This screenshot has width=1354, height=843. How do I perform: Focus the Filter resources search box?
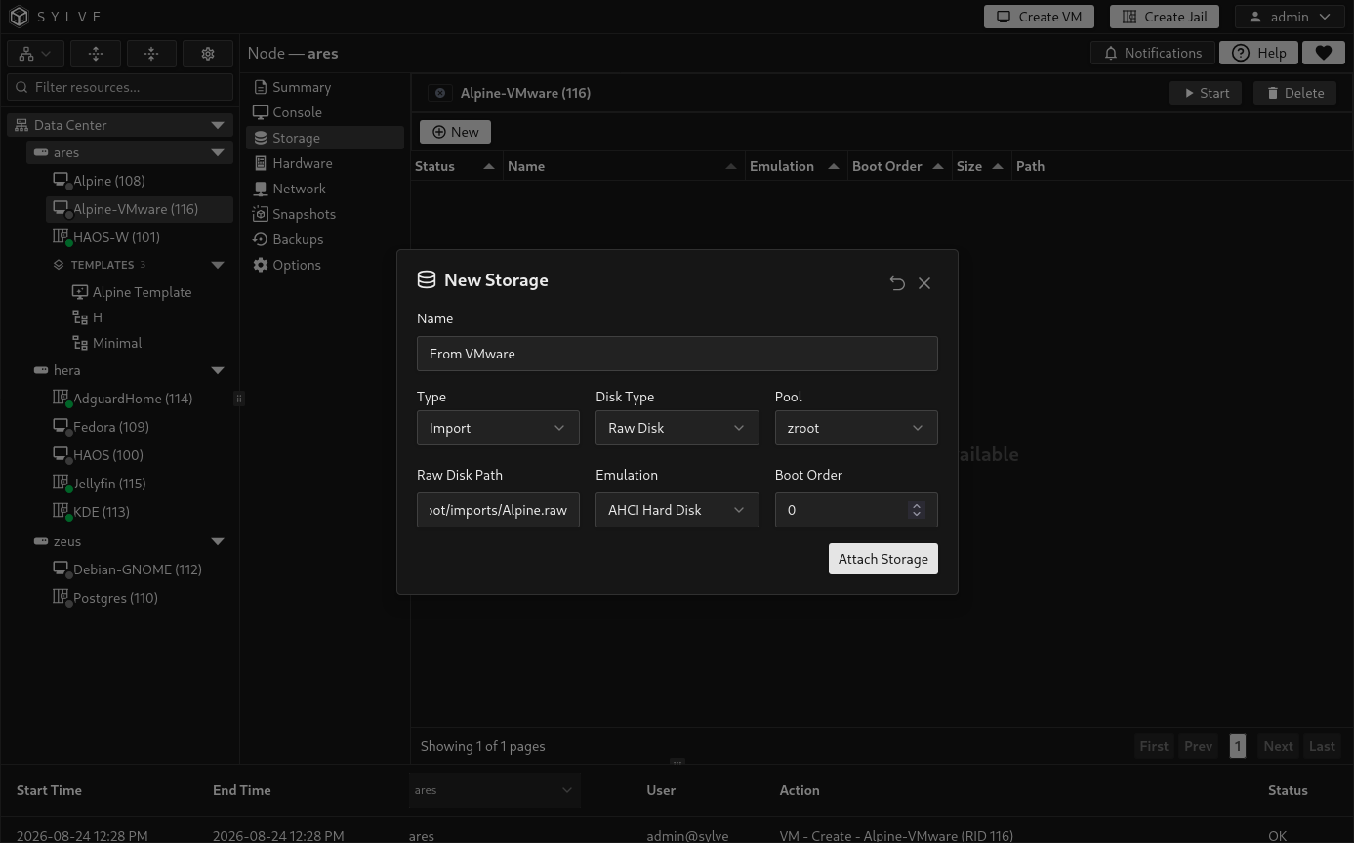[120, 87]
